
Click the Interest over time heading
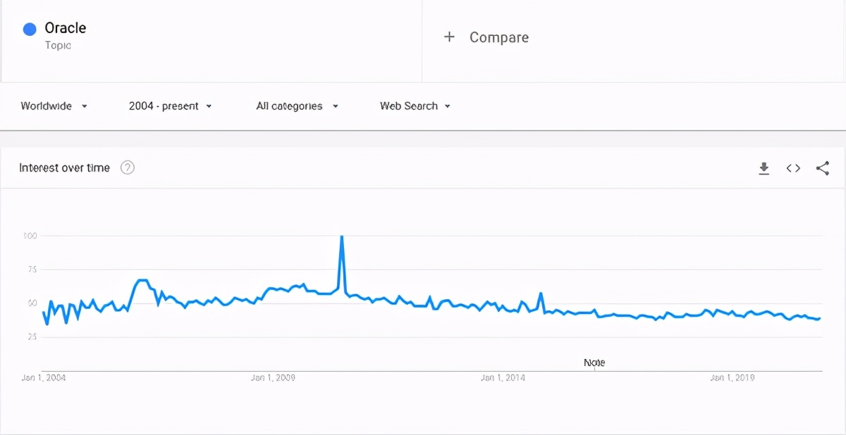pyautogui.click(x=64, y=168)
